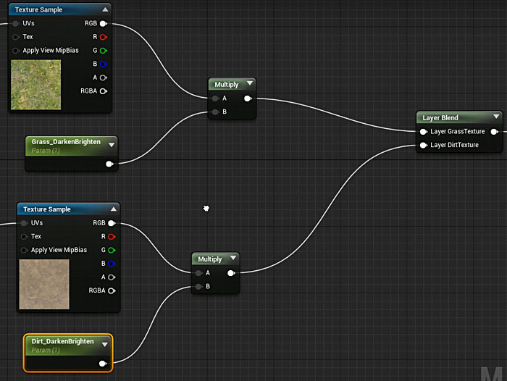The width and height of the screenshot is (507, 381).
Task: Click the UVs input pin on dirt Texture Sample
Action: tap(24, 223)
